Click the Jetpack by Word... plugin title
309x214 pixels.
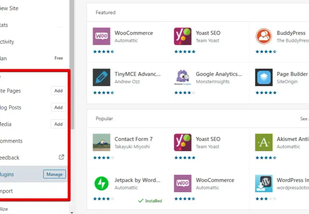pos(138,180)
